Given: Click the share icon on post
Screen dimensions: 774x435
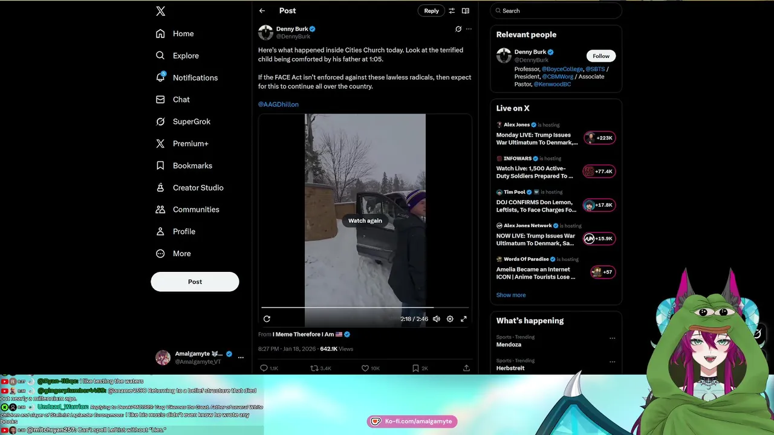Looking at the screenshot, I should [x=466, y=368].
